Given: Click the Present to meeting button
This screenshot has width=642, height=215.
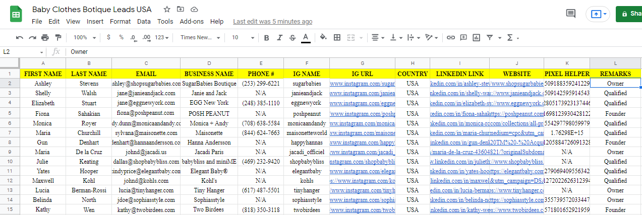Looking at the screenshot, I should 598,14.
